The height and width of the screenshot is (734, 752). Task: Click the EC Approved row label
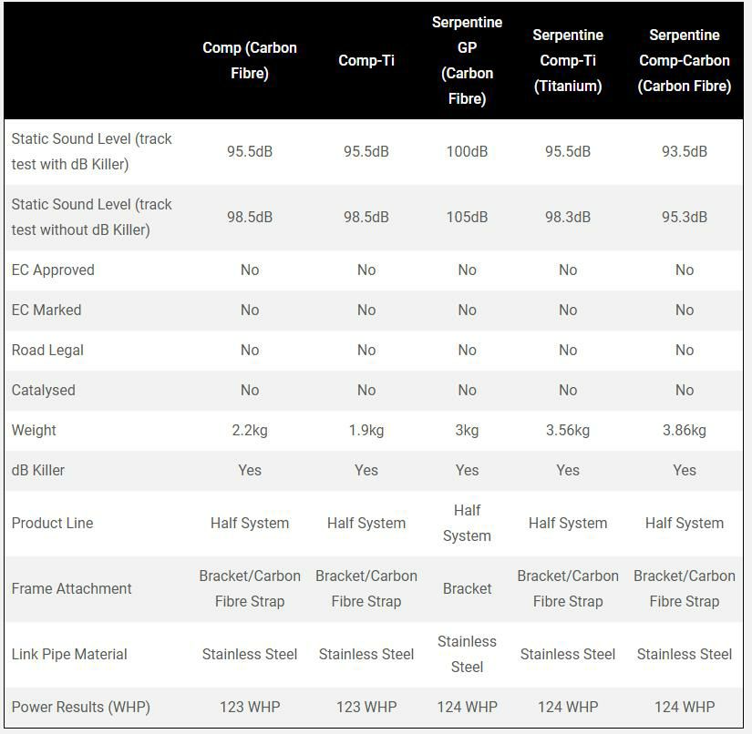[x=53, y=270]
